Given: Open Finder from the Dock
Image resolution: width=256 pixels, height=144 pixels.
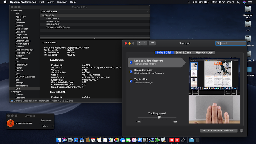Looking at the screenshot, I should [x=58, y=140].
